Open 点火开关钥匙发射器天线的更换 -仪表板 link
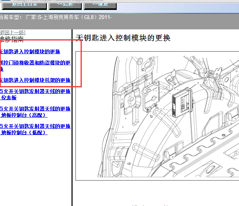The height and width of the screenshot is (206, 239). coord(35,94)
